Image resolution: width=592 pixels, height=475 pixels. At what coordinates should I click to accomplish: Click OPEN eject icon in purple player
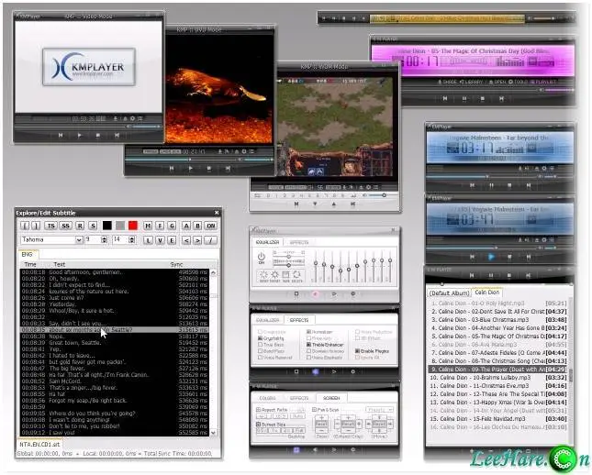click(491, 82)
